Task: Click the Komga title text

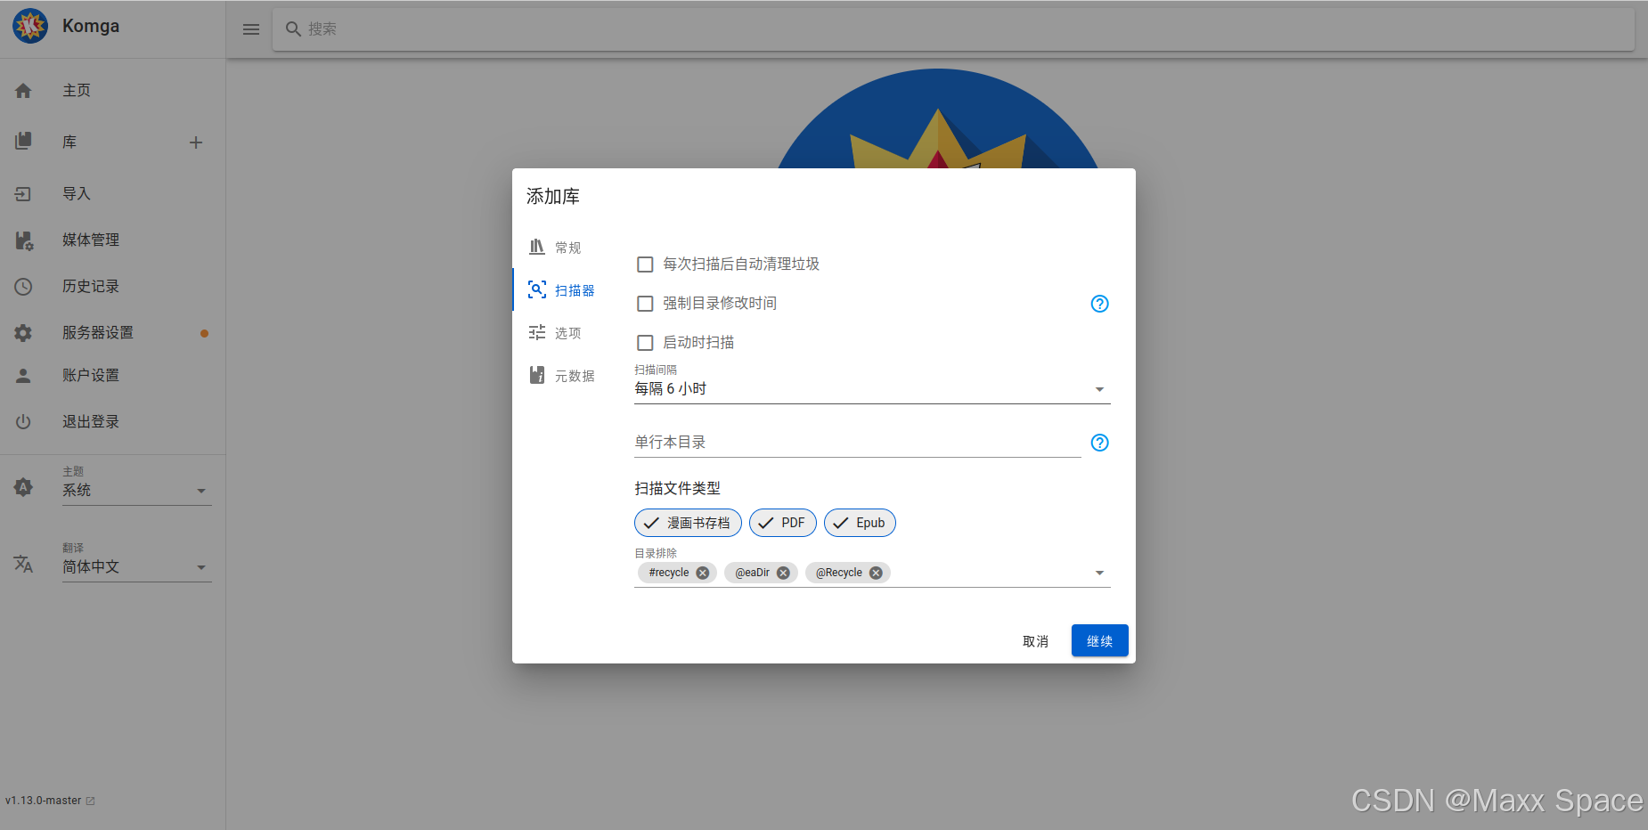Action: click(91, 27)
